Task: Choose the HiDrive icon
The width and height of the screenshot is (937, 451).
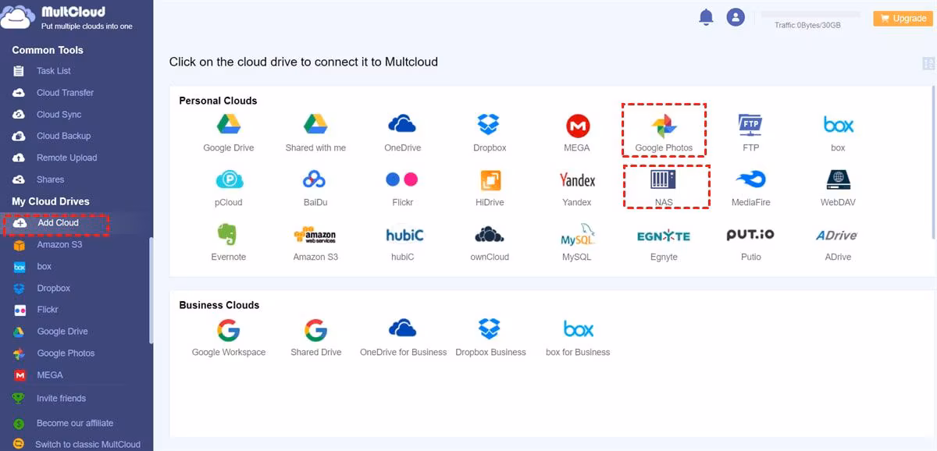Action: [x=490, y=180]
